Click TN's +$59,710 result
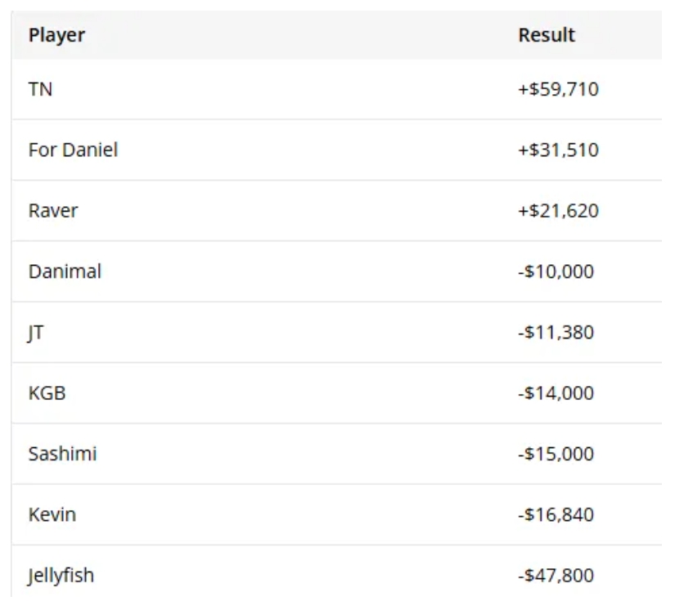The height and width of the screenshot is (601, 675). (x=558, y=89)
